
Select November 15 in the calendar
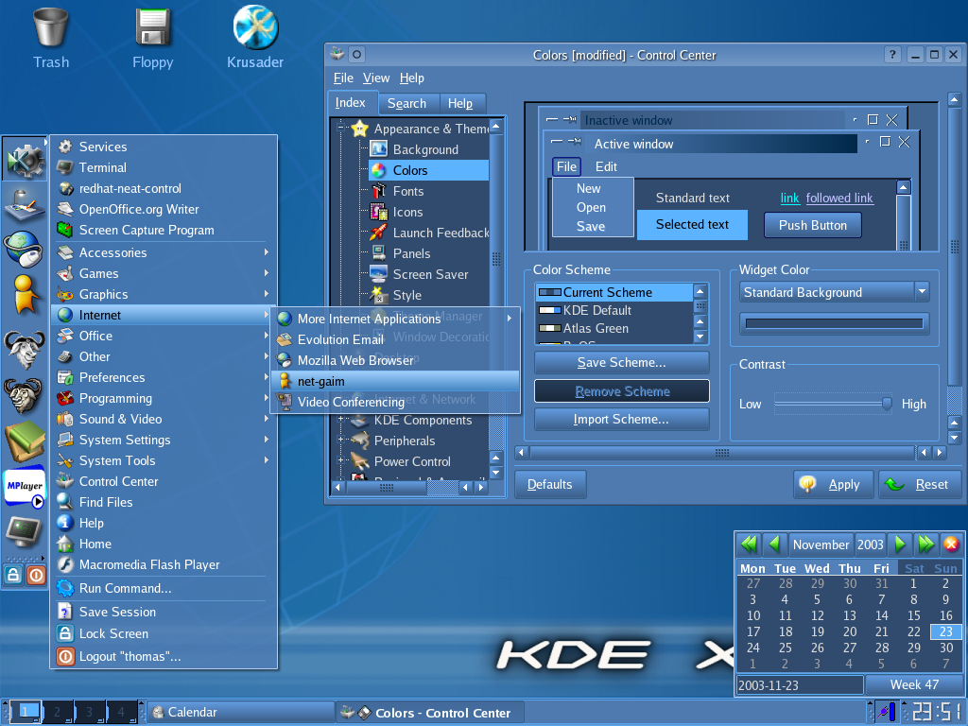click(914, 615)
